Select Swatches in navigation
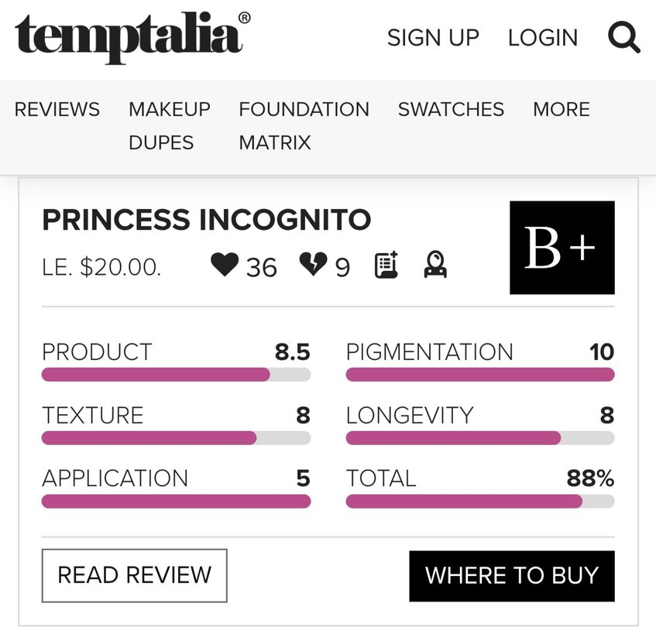The height and width of the screenshot is (627, 656). pyautogui.click(x=451, y=109)
